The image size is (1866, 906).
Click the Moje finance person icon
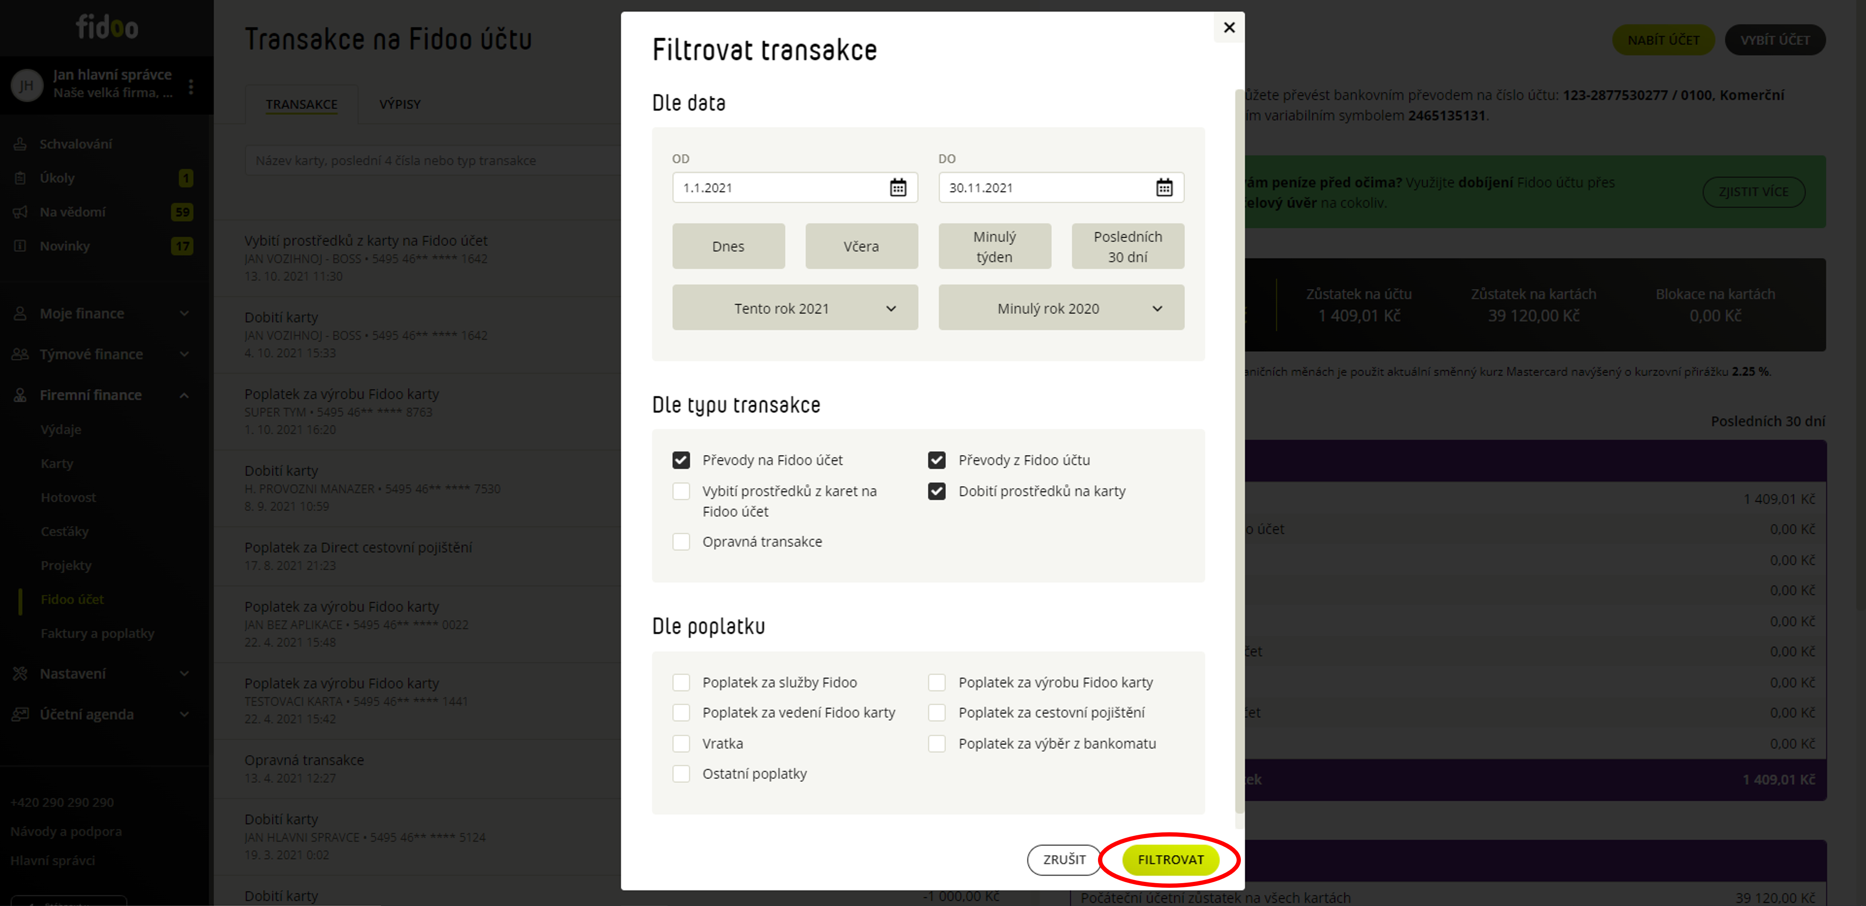[x=20, y=313]
